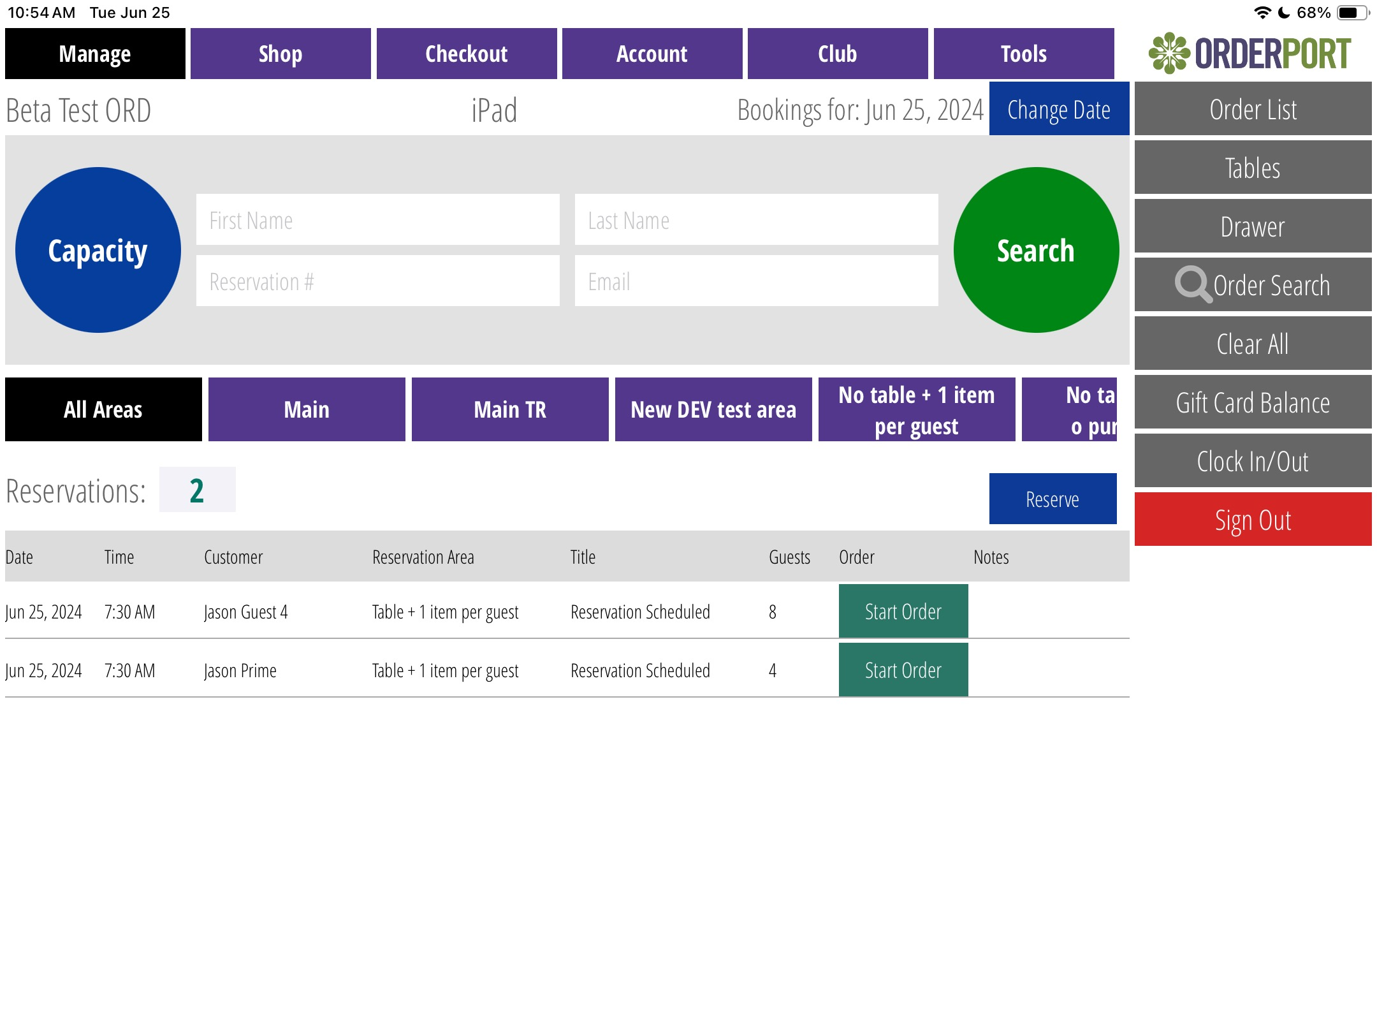1377x1033 pixels.
Task: Click the Email search field
Action: 756,281
